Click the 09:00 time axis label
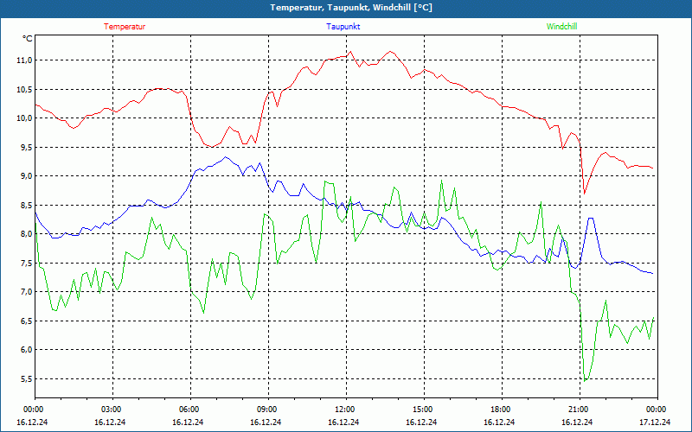The width and height of the screenshot is (692, 432). click(268, 410)
